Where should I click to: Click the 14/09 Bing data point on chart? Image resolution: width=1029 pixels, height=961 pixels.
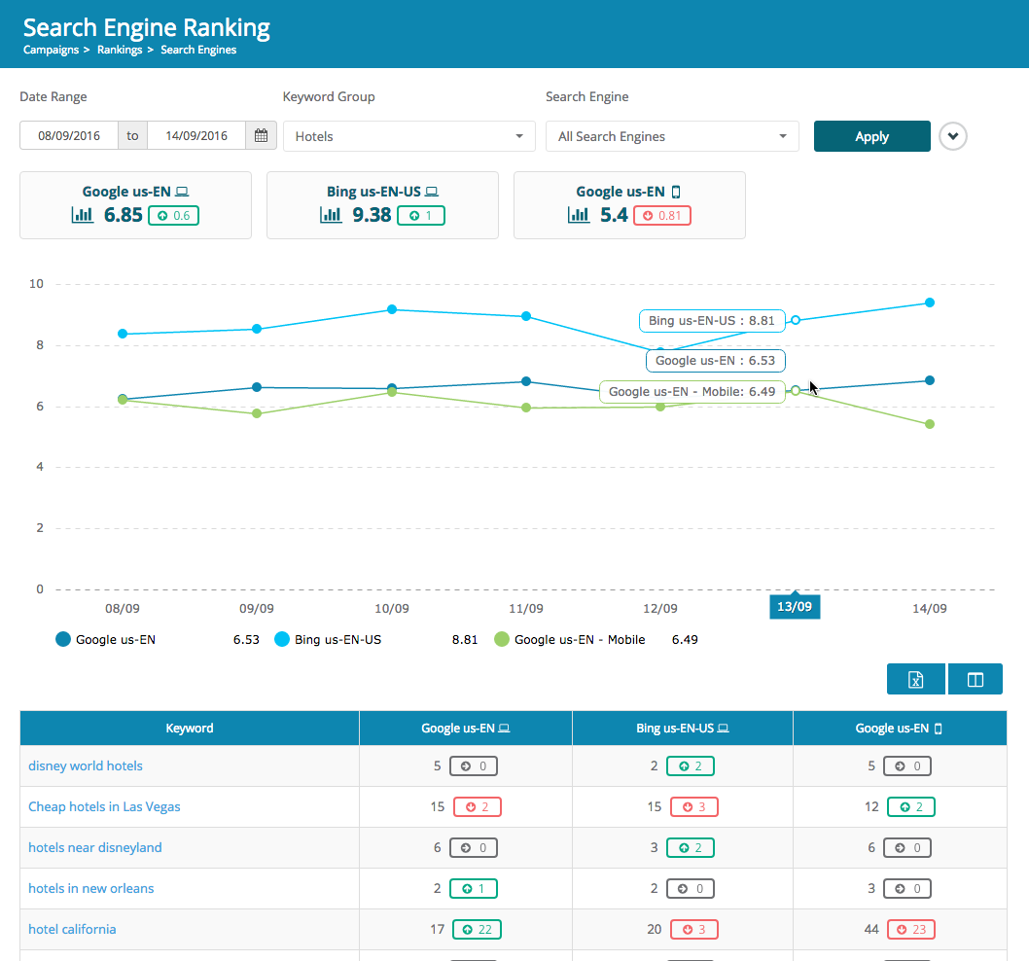(929, 303)
